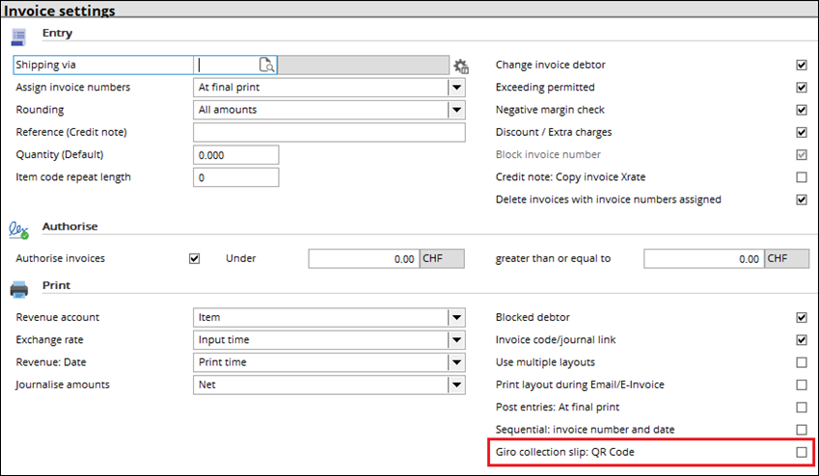This screenshot has width=819, height=476.
Task: Tick Credit note: Copy invoice Xrate checkbox
Action: coord(801,177)
